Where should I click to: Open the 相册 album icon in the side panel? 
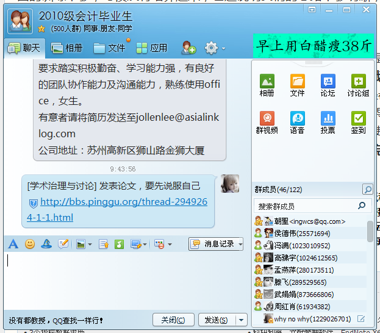coord(267,85)
